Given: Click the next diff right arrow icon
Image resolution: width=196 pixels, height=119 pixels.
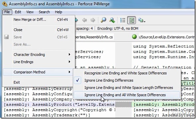Looking at the screenshot, I should [93, 20].
